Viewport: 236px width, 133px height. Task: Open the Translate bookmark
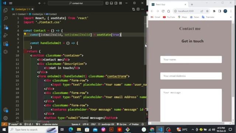click(208, 17)
